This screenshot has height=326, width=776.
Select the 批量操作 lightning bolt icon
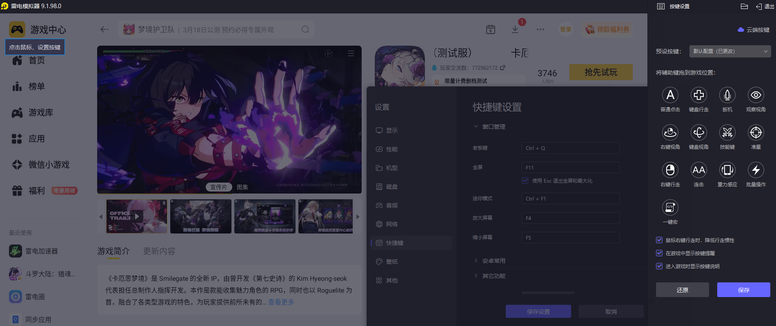[756, 170]
